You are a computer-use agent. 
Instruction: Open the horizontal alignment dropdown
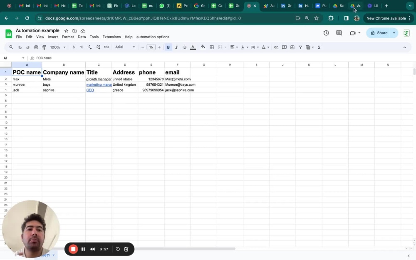click(233, 47)
